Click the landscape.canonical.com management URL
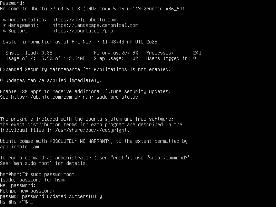The image size is (276, 207). tap(95, 25)
